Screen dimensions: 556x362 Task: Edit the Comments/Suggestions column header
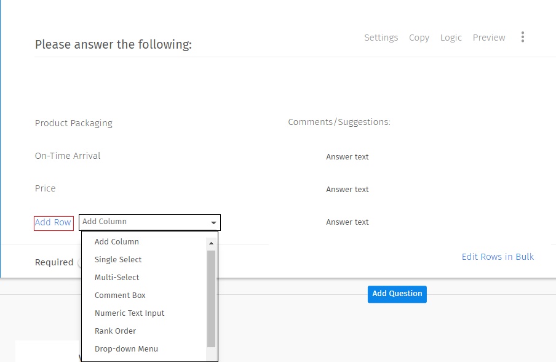[339, 122]
